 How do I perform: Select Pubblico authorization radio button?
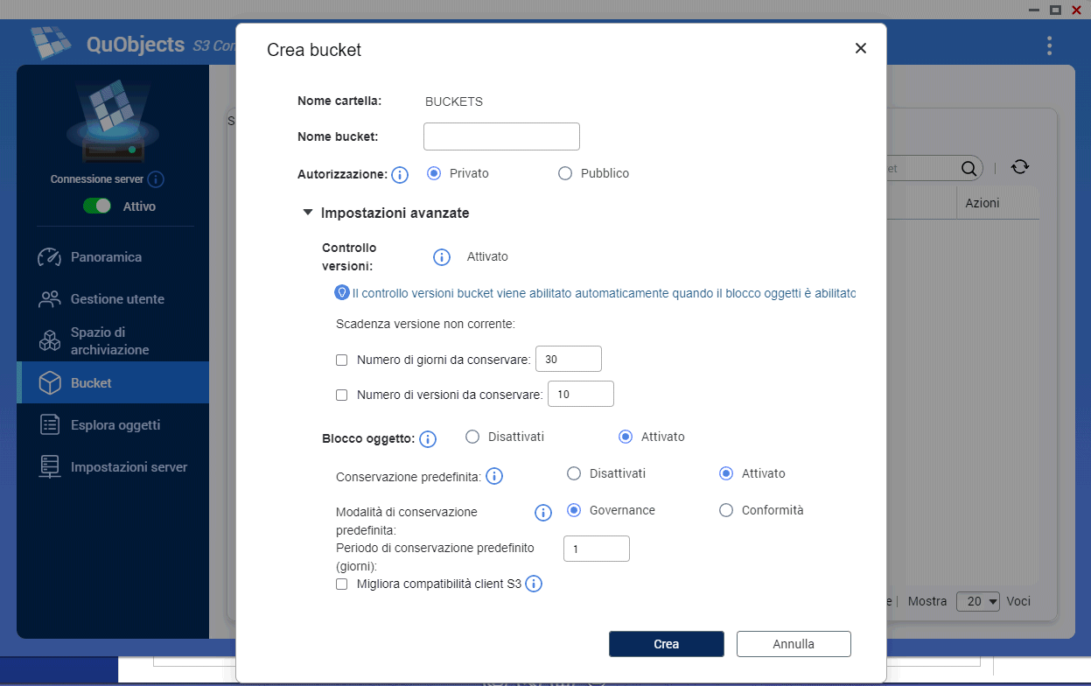[565, 173]
